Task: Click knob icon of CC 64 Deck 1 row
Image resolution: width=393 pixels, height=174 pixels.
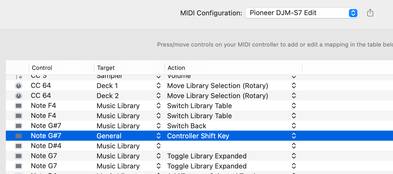Action: point(19,86)
